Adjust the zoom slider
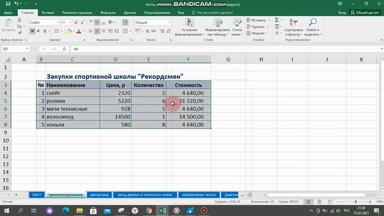The width and height of the screenshot is (384, 216). pos(356,202)
